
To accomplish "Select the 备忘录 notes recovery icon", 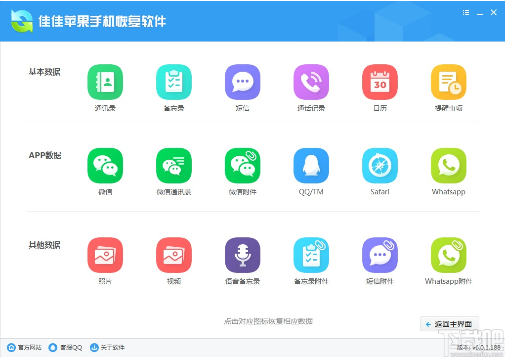I will click(x=174, y=82).
